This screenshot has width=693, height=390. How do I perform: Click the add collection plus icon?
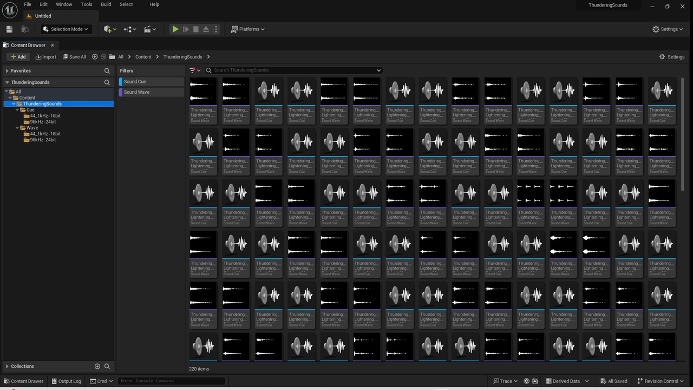97,366
